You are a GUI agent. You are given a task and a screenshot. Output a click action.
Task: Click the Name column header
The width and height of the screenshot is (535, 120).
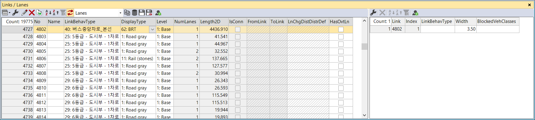(55, 22)
